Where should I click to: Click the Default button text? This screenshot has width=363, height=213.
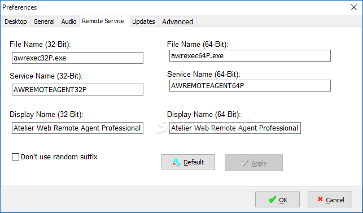[194, 162]
